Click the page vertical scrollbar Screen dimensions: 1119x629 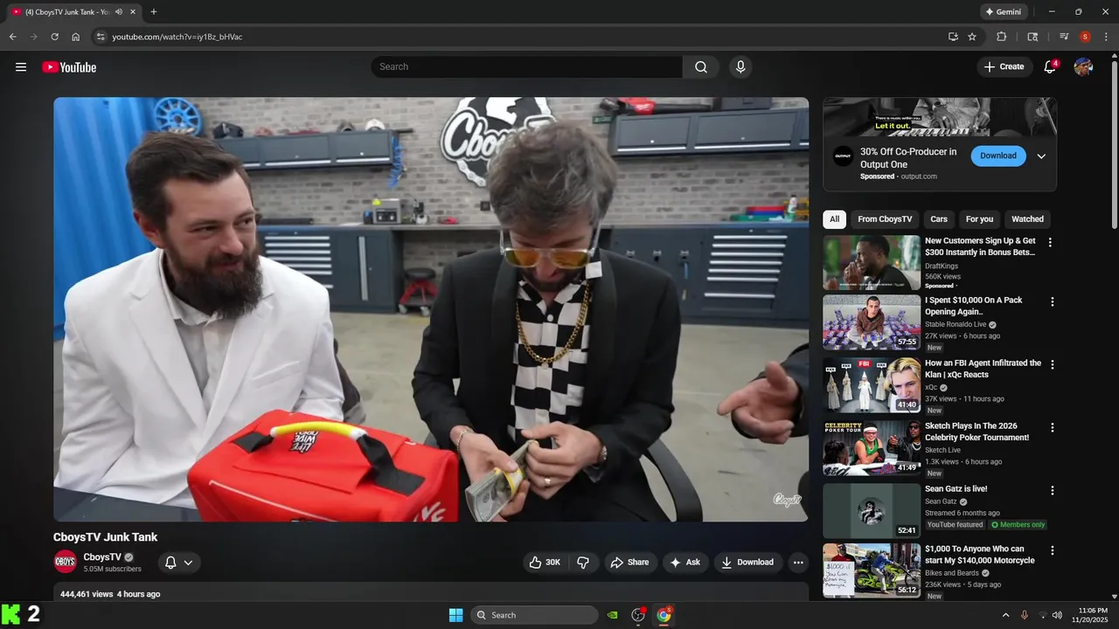(1114, 144)
